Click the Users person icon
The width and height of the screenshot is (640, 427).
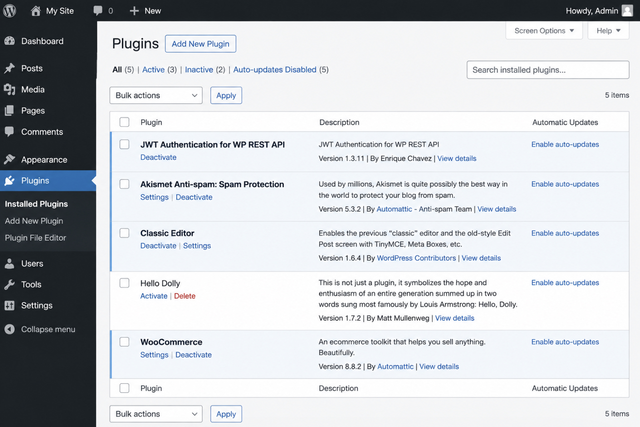click(x=10, y=264)
